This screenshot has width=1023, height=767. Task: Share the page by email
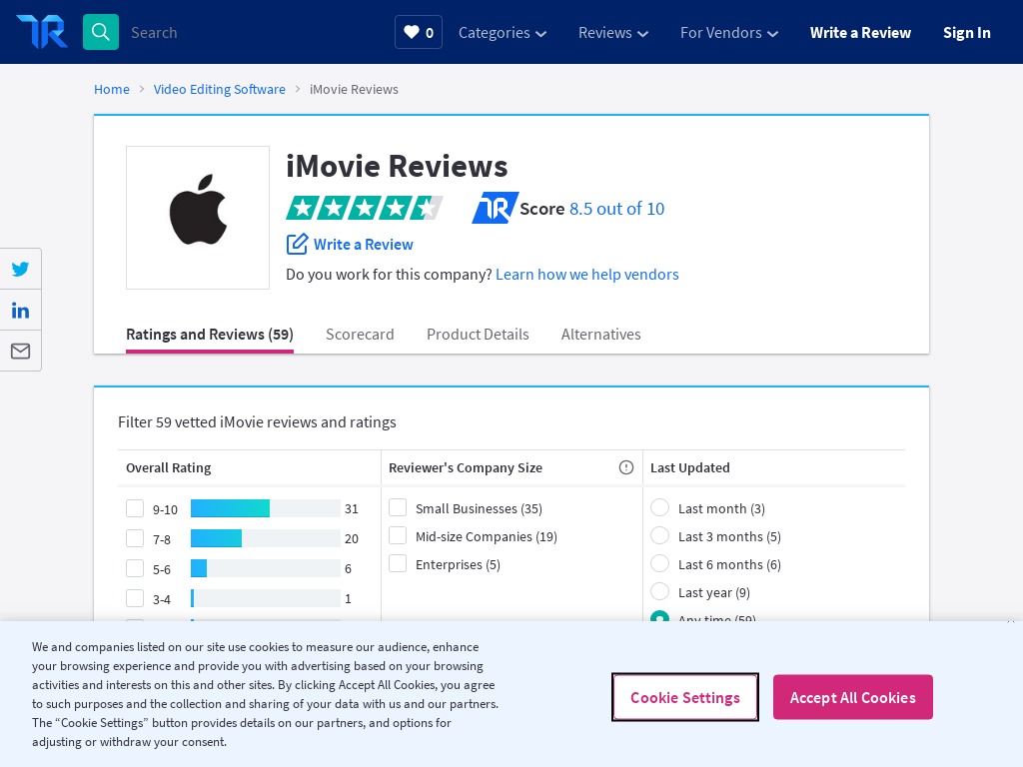coord(20,351)
